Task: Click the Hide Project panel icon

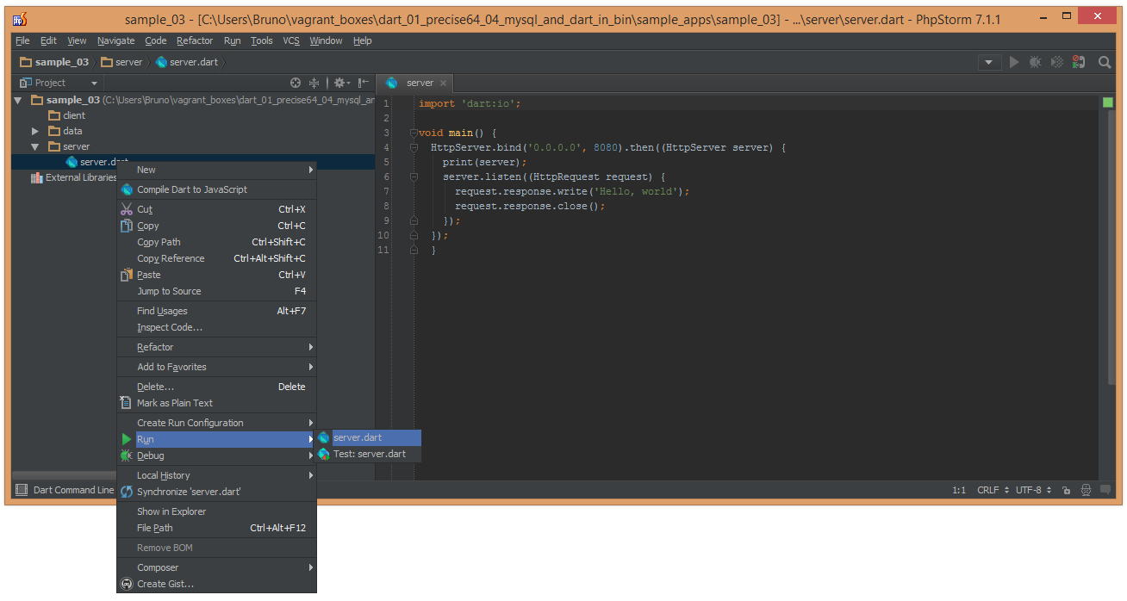Action: click(364, 83)
